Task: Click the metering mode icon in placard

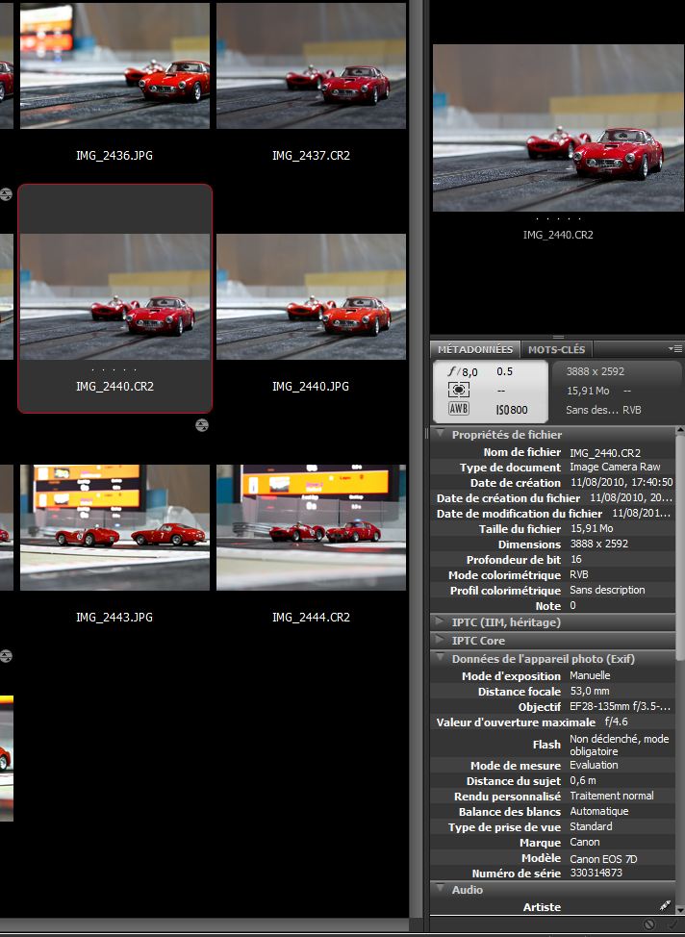Action: 459,391
